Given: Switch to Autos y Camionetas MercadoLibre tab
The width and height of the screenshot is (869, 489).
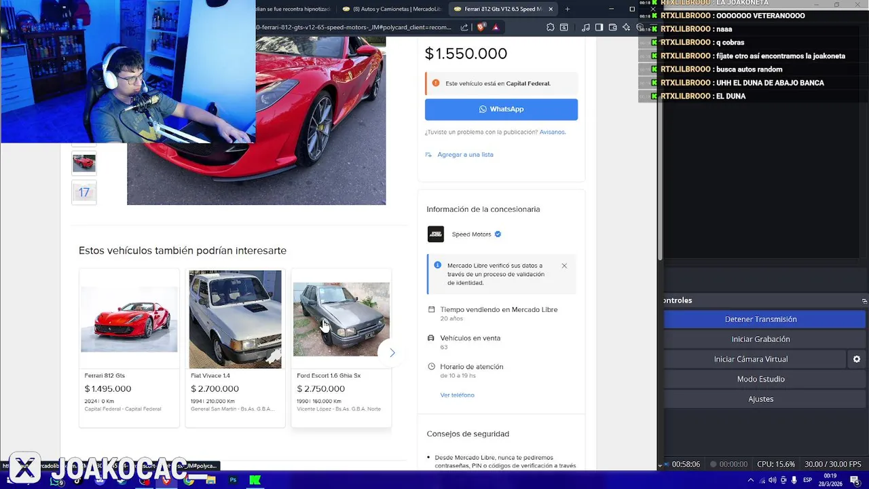Looking at the screenshot, I should 392,9.
